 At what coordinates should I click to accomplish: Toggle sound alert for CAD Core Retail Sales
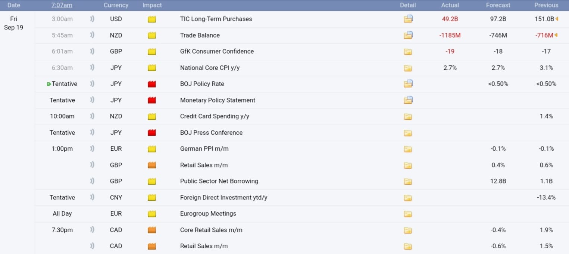92,230
